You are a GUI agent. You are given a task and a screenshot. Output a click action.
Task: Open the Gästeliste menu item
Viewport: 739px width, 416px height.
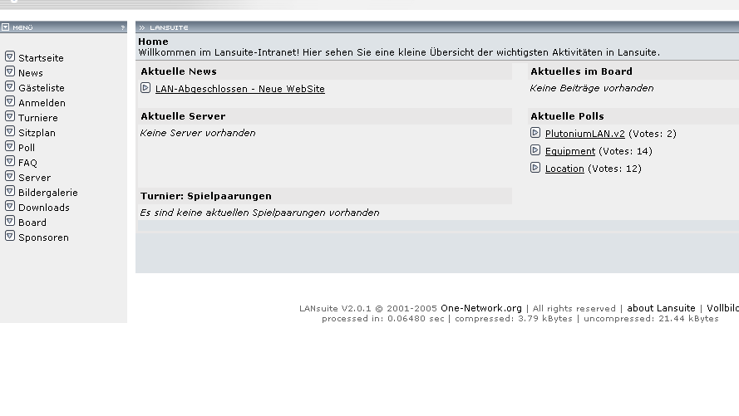pyautogui.click(x=42, y=88)
